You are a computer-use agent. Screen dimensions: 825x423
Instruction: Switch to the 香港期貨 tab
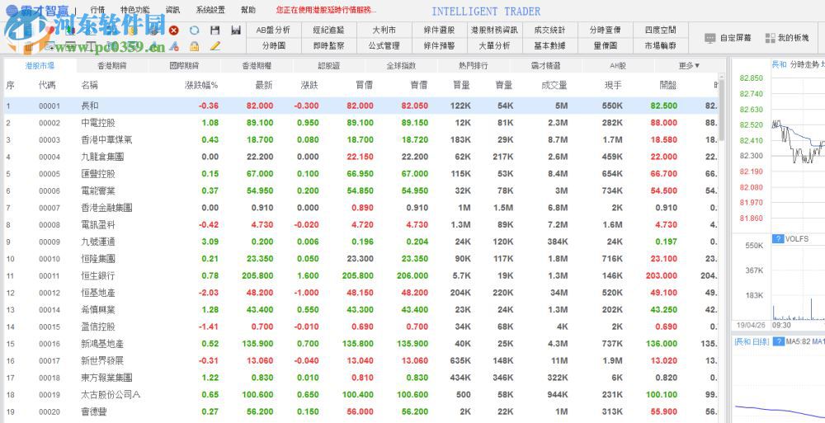112,66
